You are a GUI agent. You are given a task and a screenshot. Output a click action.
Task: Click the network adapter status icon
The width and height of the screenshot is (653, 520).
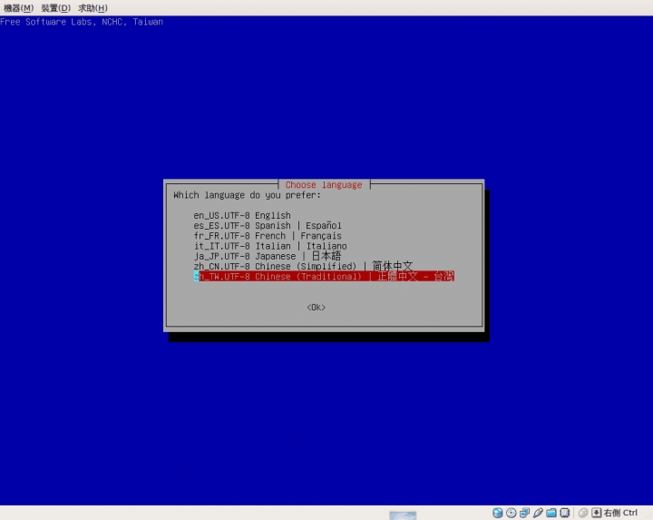coord(524,513)
